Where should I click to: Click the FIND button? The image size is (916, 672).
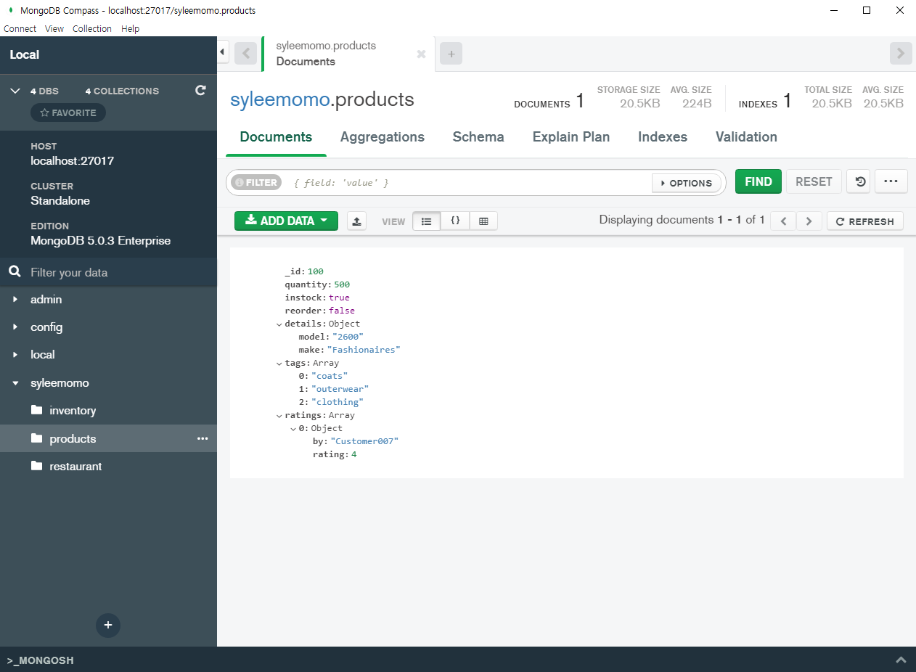tap(758, 181)
